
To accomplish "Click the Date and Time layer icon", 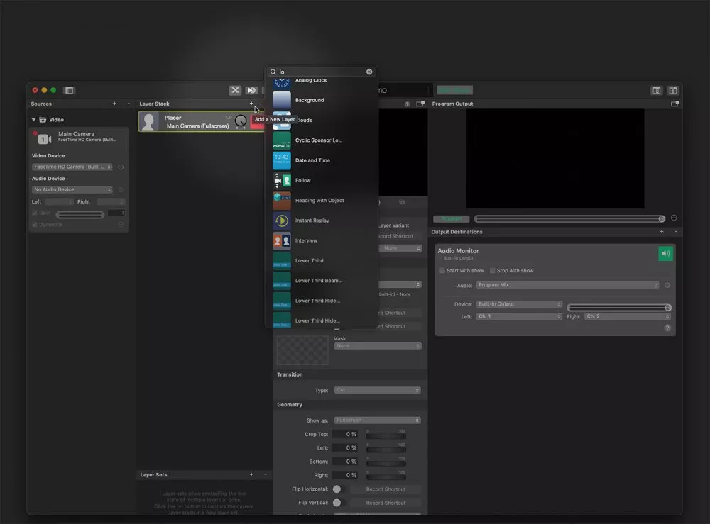I will (x=282, y=160).
